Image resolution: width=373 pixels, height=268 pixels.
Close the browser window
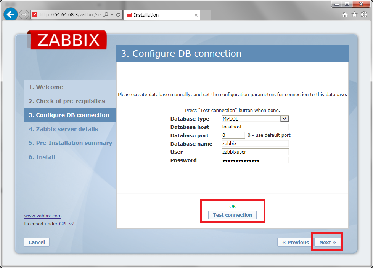[361, 4]
